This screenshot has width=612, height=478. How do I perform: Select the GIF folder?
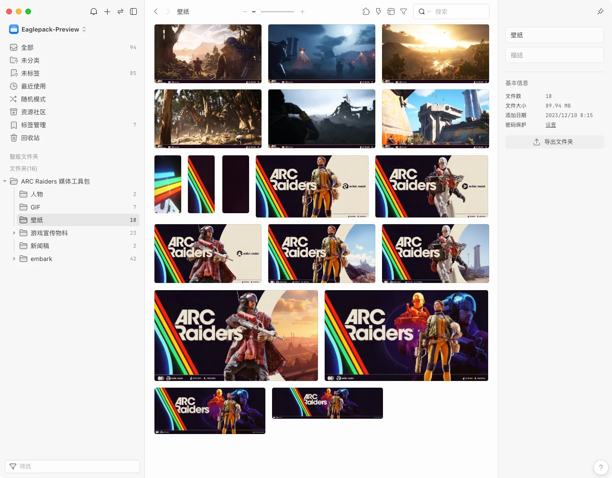point(77,207)
